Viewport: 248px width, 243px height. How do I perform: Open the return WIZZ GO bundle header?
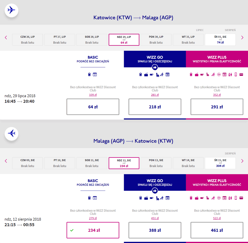click(155, 182)
